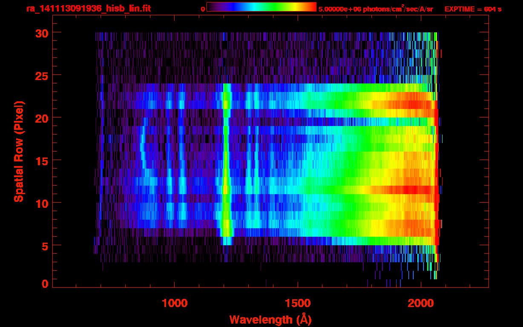Click the y-axis tick label 25
The height and width of the screenshot is (327, 523).
(x=41, y=75)
